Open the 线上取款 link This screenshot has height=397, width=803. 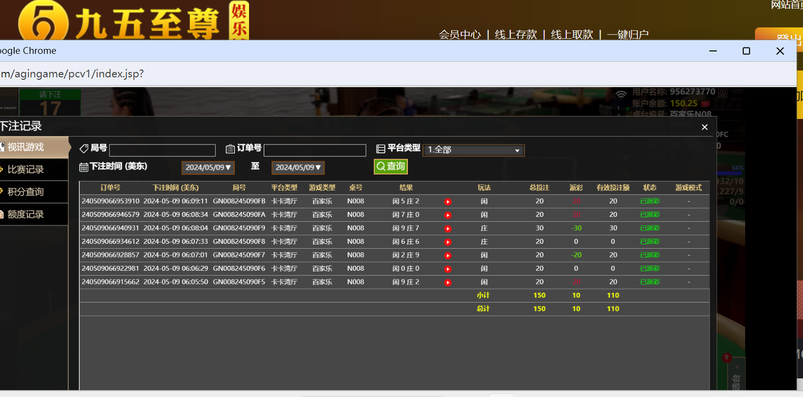[572, 35]
